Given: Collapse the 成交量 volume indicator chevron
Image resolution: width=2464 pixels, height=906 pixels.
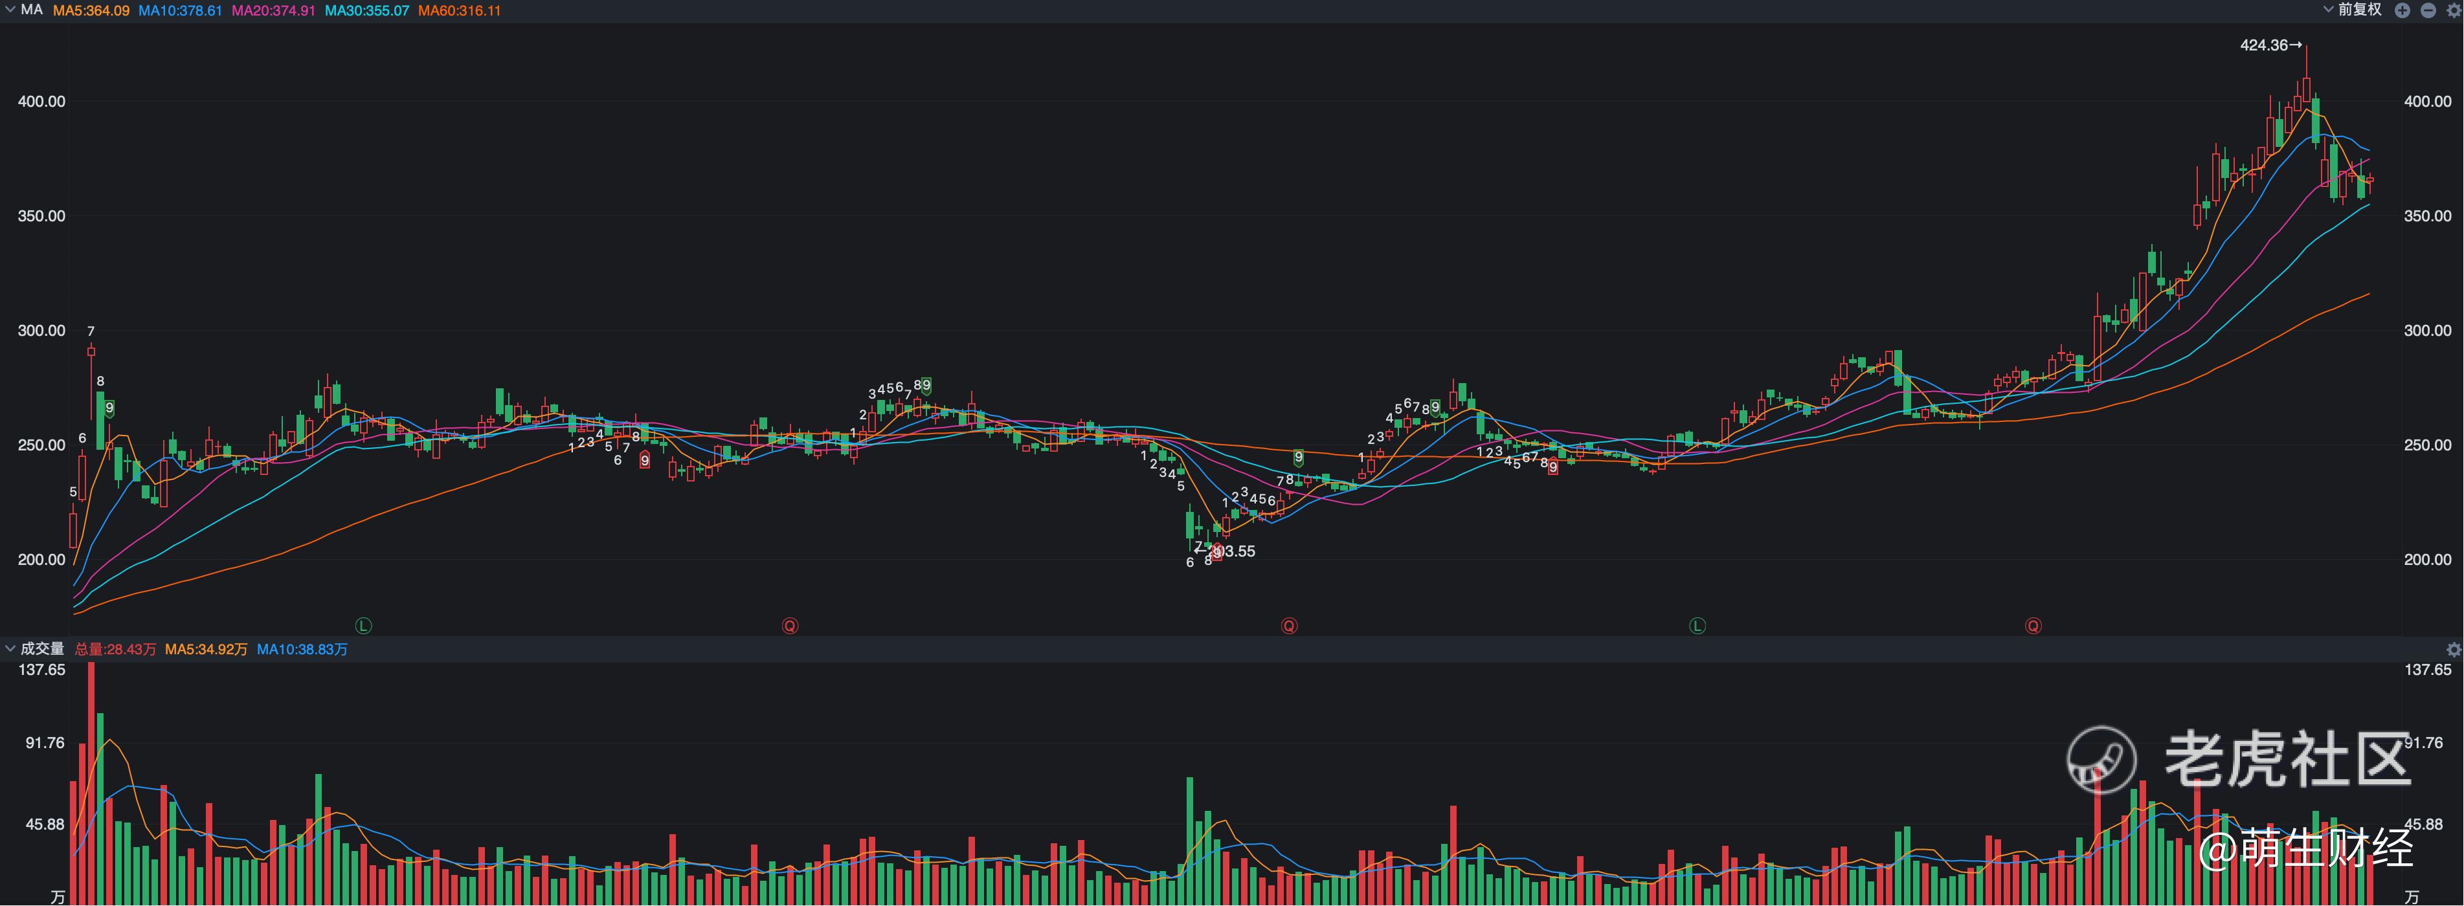Looking at the screenshot, I should pos(10,649).
